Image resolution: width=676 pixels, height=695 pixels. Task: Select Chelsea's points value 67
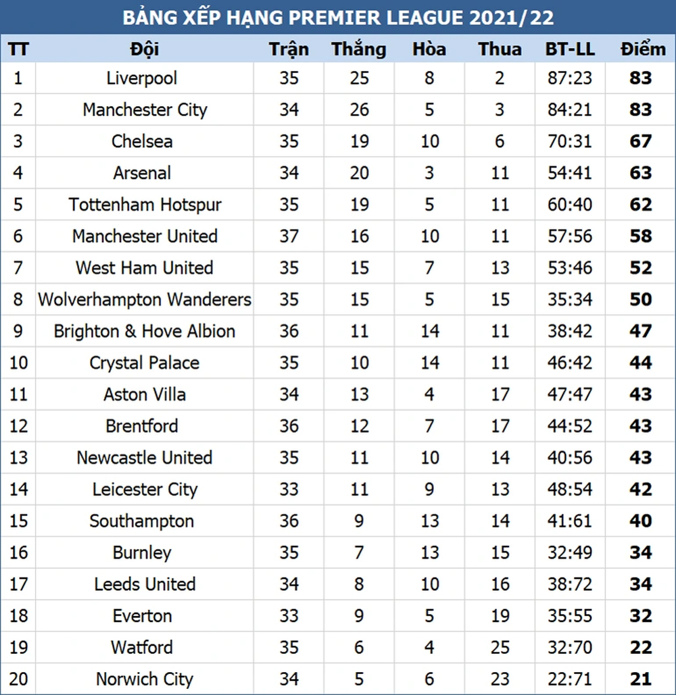pos(641,141)
